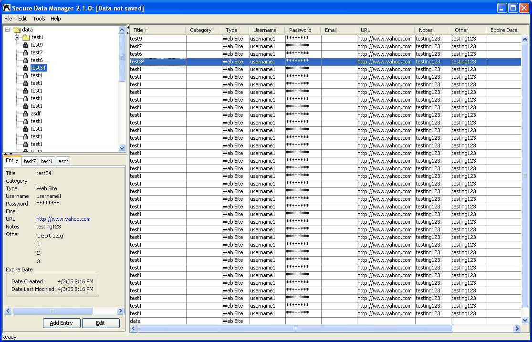The image size is (532, 342).
Task: Select the test9 title cell in the table
Action: pyautogui.click(x=158, y=39)
